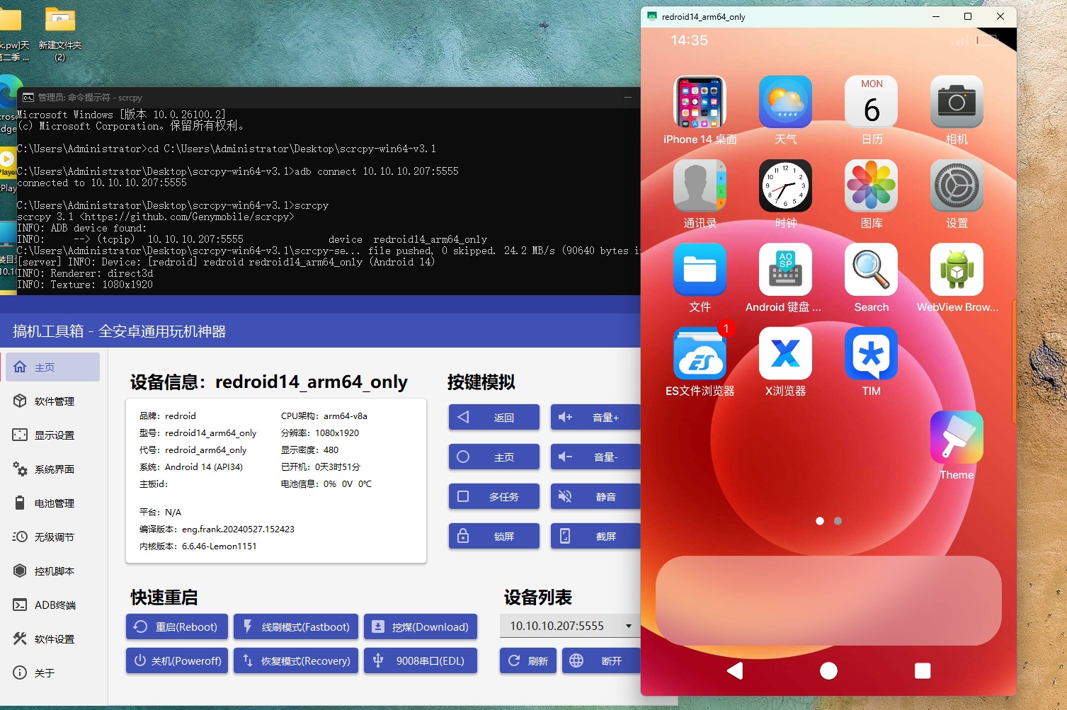The height and width of the screenshot is (710, 1067).
Task: Switch to the second home screen page dot
Action: [x=838, y=521]
